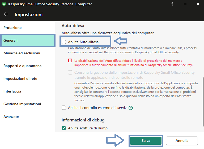Screen dimensions: 204x149
Task: Click the 'L'abilitazione dell'Auto-difesa blocca' description
Action: point(133,50)
